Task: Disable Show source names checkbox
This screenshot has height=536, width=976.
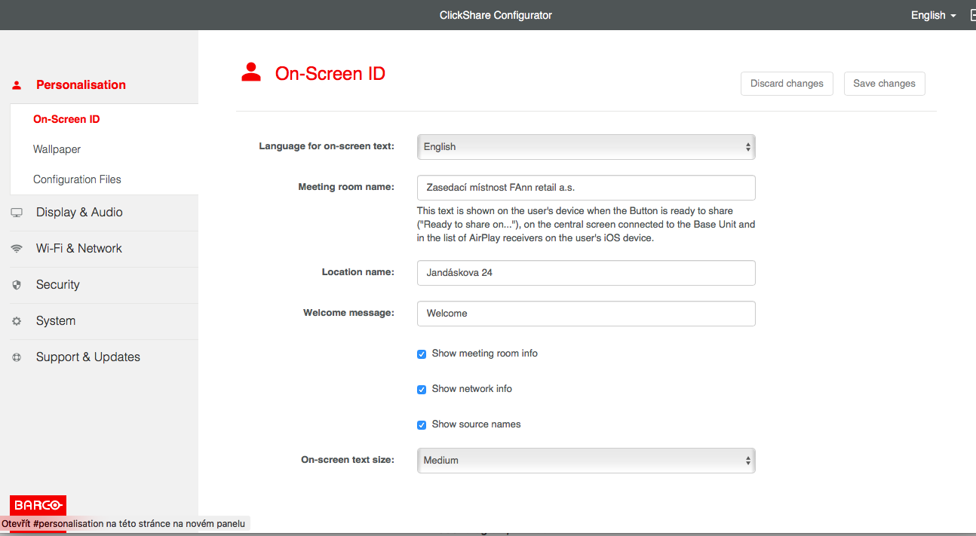Action: (422, 425)
